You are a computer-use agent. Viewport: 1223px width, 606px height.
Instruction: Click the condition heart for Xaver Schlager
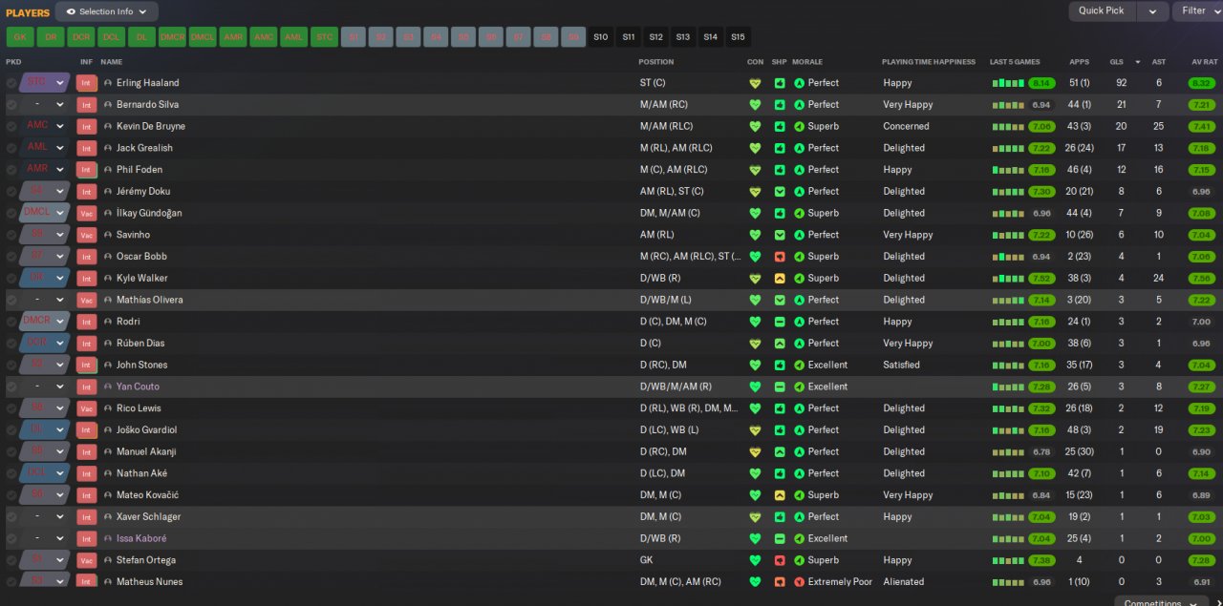pyautogui.click(x=755, y=517)
